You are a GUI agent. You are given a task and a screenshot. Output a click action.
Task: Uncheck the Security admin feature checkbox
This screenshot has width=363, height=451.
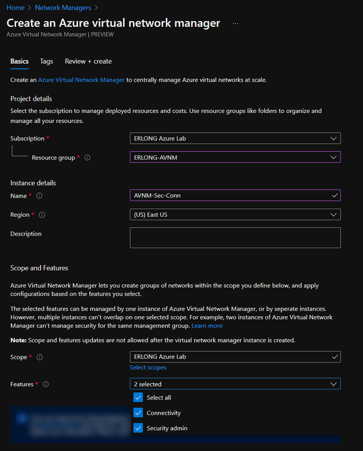tap(138, 428)
